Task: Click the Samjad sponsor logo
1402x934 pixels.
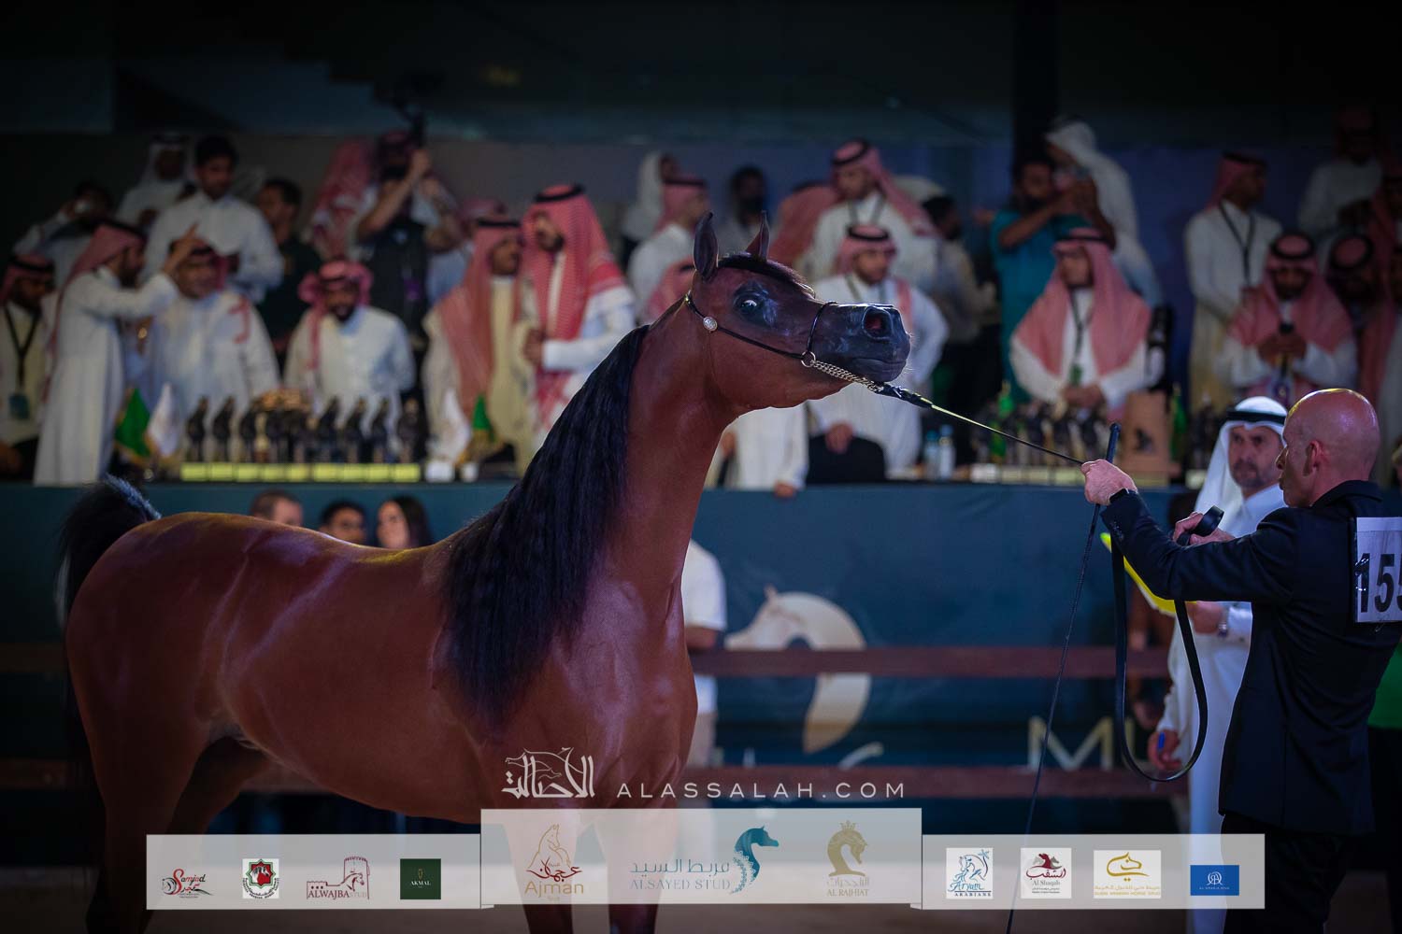Action: [185, 879]
